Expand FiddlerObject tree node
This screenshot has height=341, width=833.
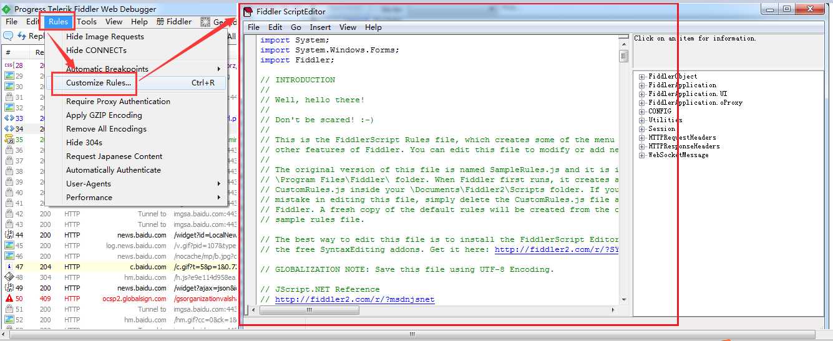tap(641, 77)
